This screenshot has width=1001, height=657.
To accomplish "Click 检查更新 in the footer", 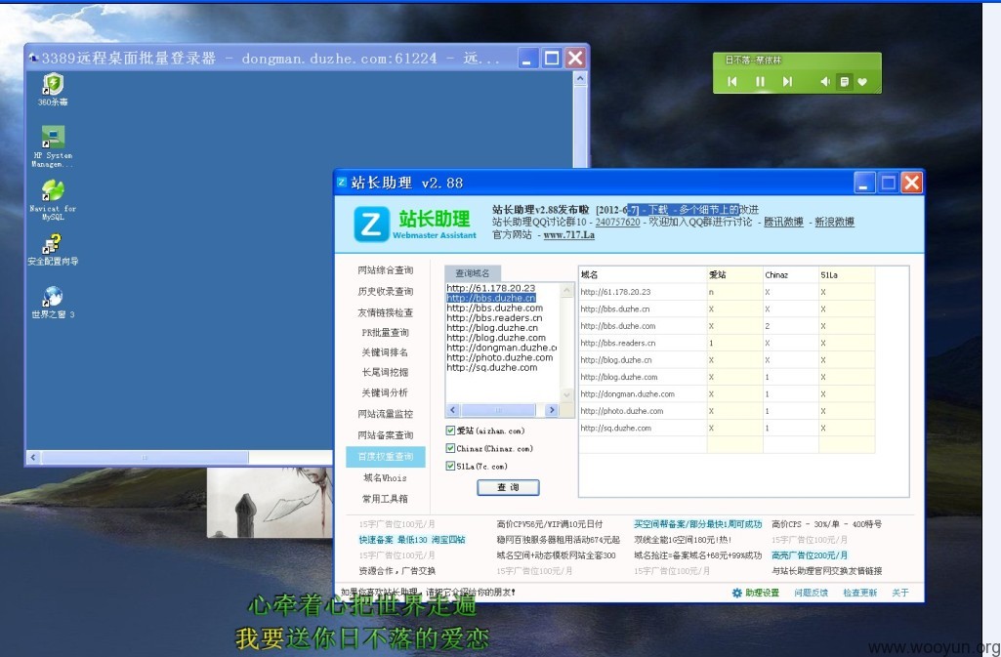I will point(859,593).
